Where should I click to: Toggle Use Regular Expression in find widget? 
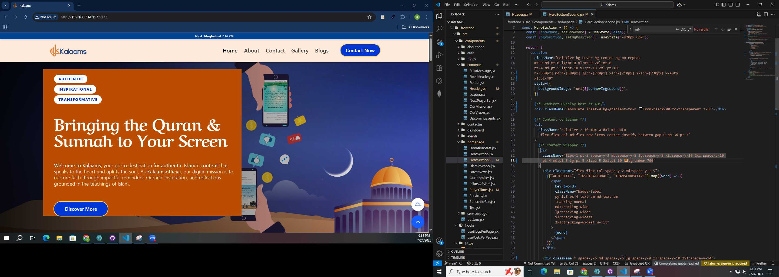click(x=689, y=29)
